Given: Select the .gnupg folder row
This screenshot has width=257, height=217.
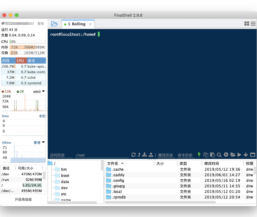Looking at the screenshot, I should 180,186.
